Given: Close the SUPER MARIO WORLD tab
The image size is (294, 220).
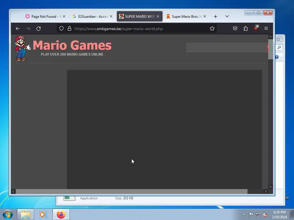Looking at the screenshot, I should coord(158,16).
